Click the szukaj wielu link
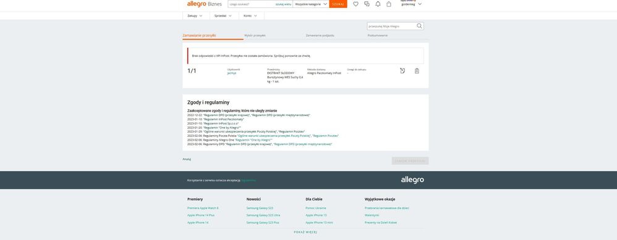Image resolution: width=617 pixels, height=240 pixels. coord(283,4)
